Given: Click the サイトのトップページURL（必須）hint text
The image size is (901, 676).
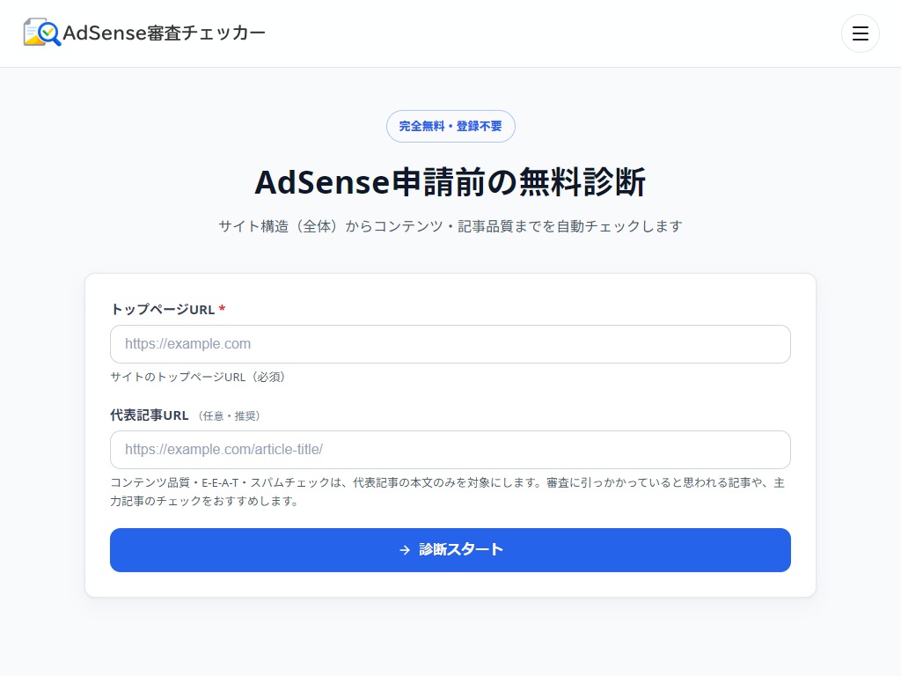Looking at the screenshot, I should (x=198, y=377).
